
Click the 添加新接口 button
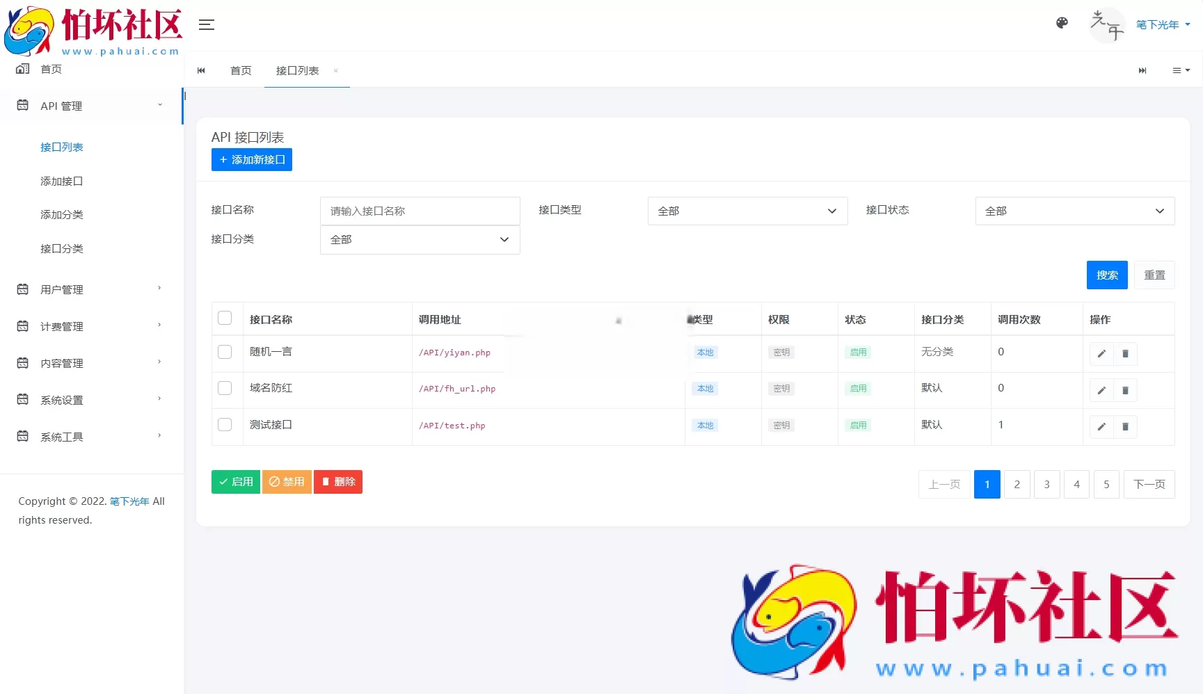(251, 159)
